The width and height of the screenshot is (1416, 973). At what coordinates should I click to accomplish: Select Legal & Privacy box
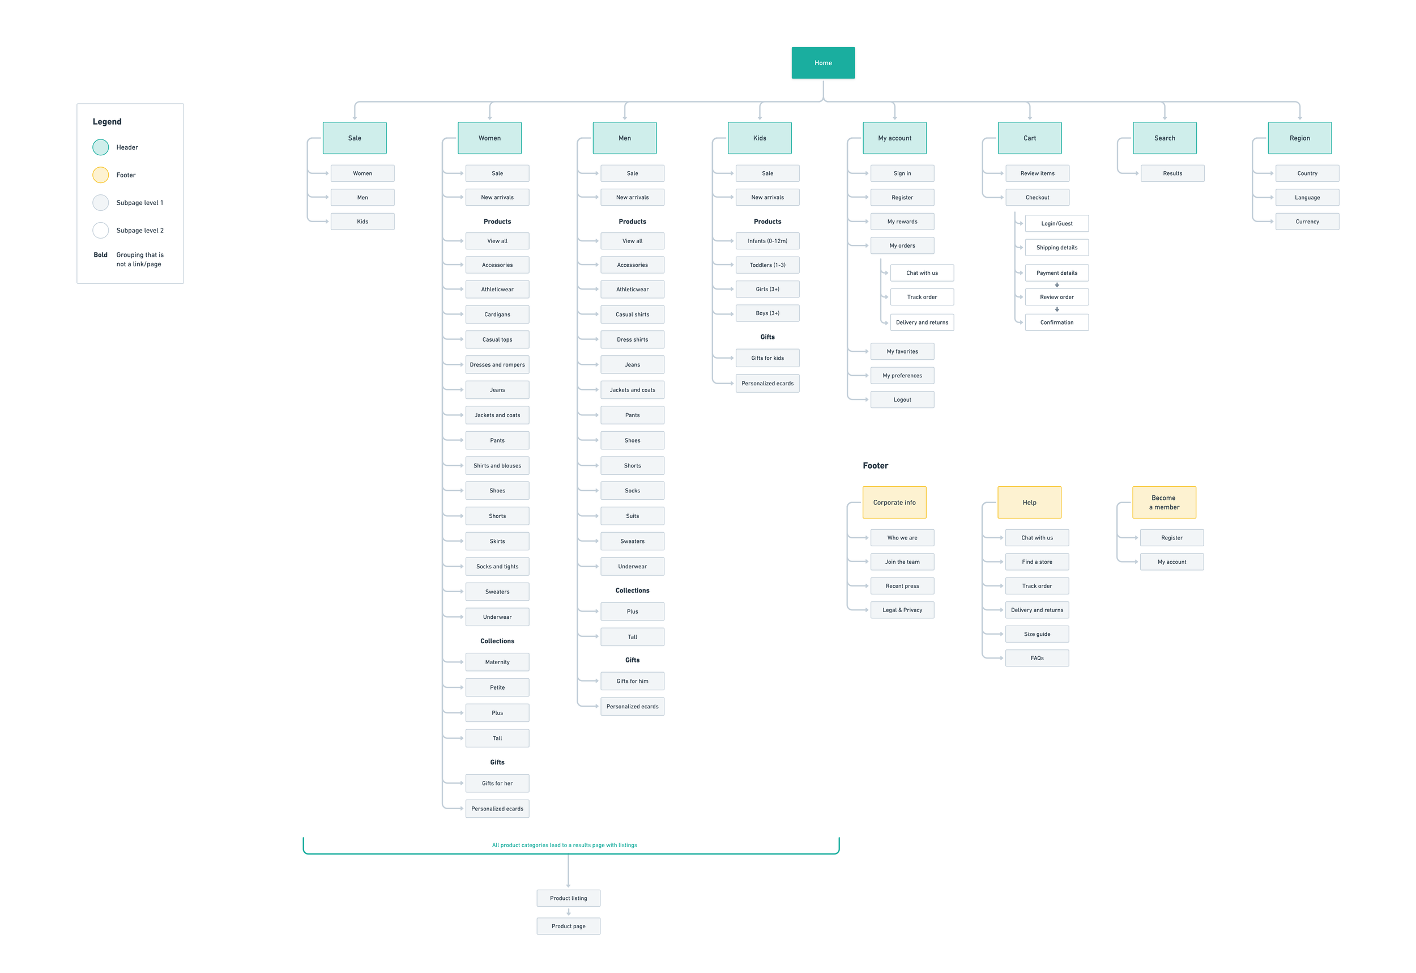click(x=902, y=610)
